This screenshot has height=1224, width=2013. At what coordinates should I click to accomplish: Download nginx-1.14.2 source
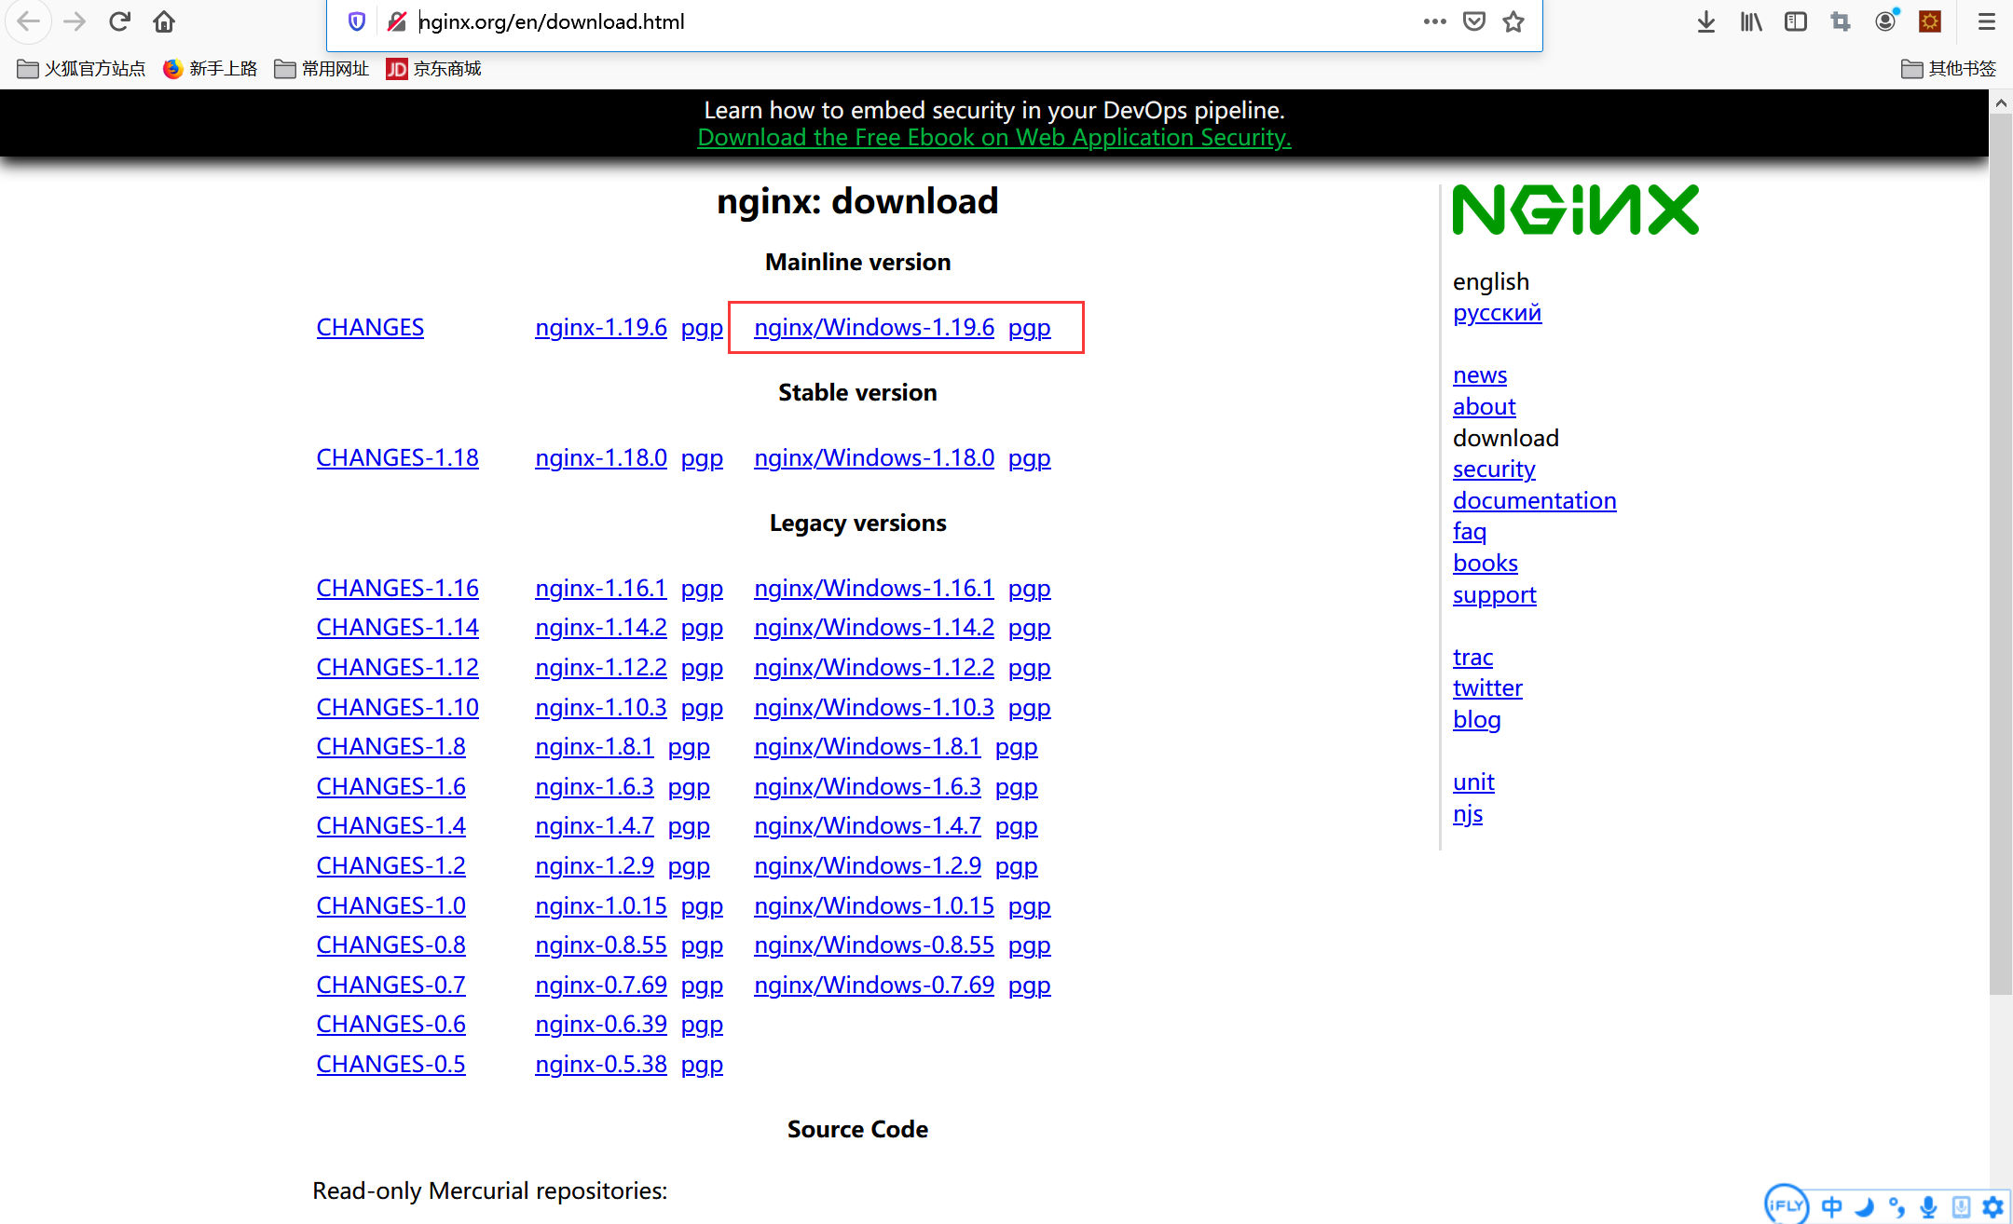click(x=601, y=628)
